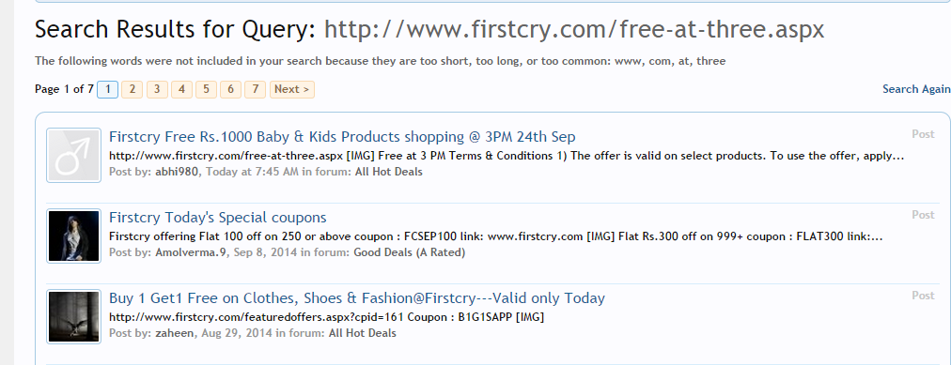Go to last page 7
Image resolution: width=951 pixels, height=365 pixels.
pos(256,89)
